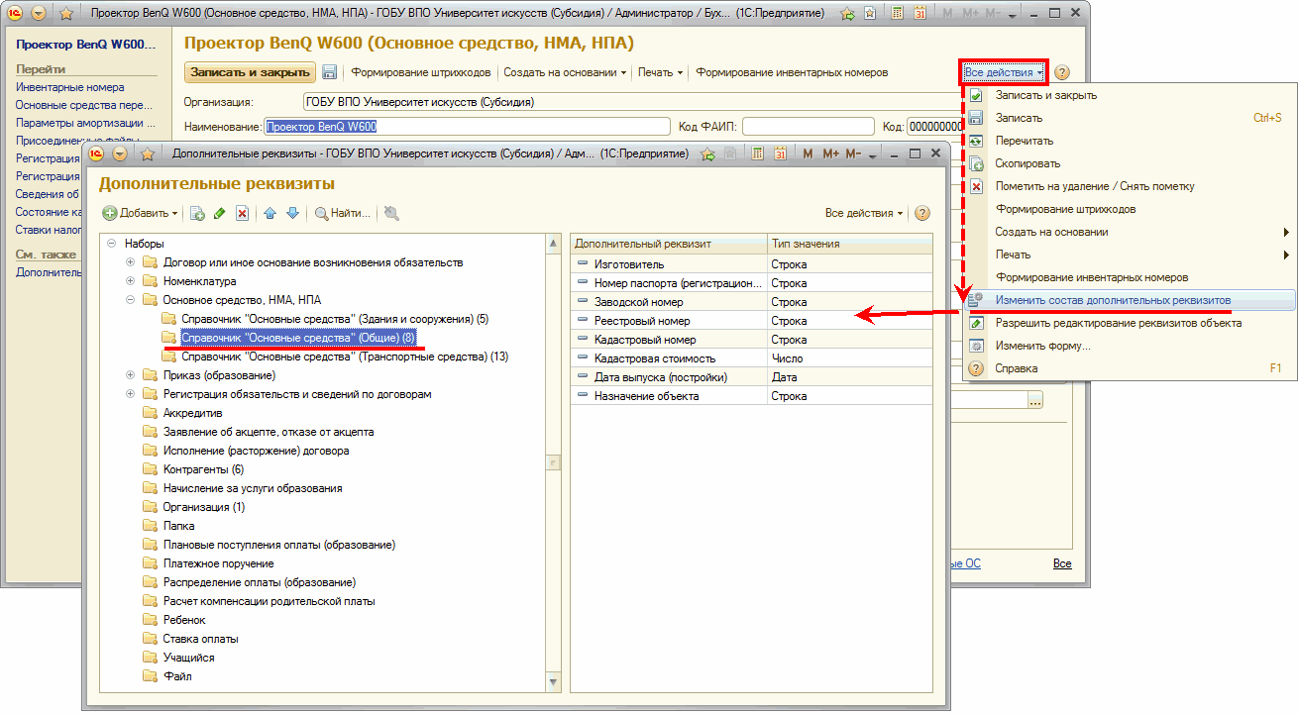Open calculator icon in Проектор title bar
The height and width of the screenshot is (714, 1298).
tap(897, 15)
